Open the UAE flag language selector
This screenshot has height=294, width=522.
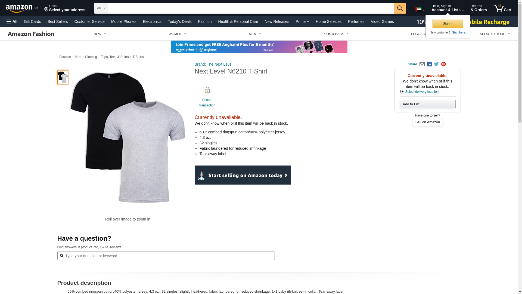pos(420,10)
